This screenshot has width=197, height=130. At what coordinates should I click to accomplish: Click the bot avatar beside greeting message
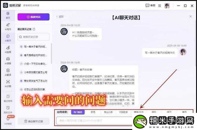tap(64, 31)
